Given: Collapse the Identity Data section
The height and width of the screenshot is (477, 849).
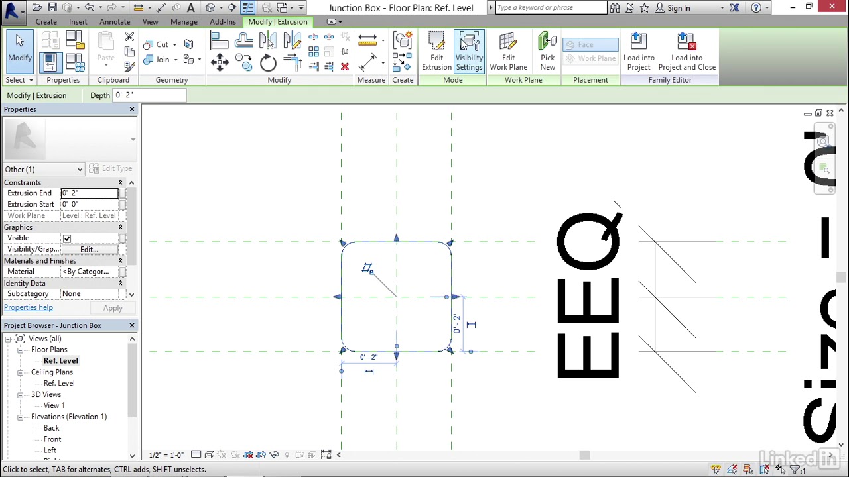Looking at the screenshot, I should click(120, 284).
